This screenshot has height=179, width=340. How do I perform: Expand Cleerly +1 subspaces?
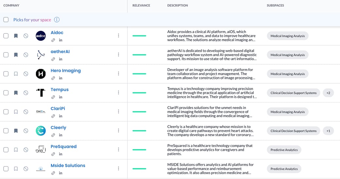pos(328,131)
